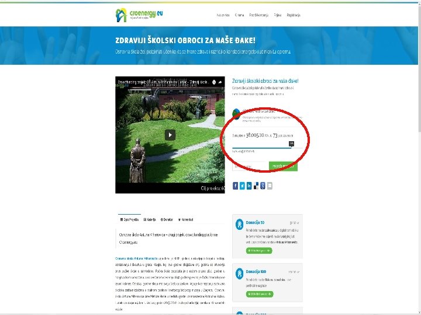Viewport: 421px width, 315px height.
Task: Share via Google Plus icon
Action: [x=263, y=185]
